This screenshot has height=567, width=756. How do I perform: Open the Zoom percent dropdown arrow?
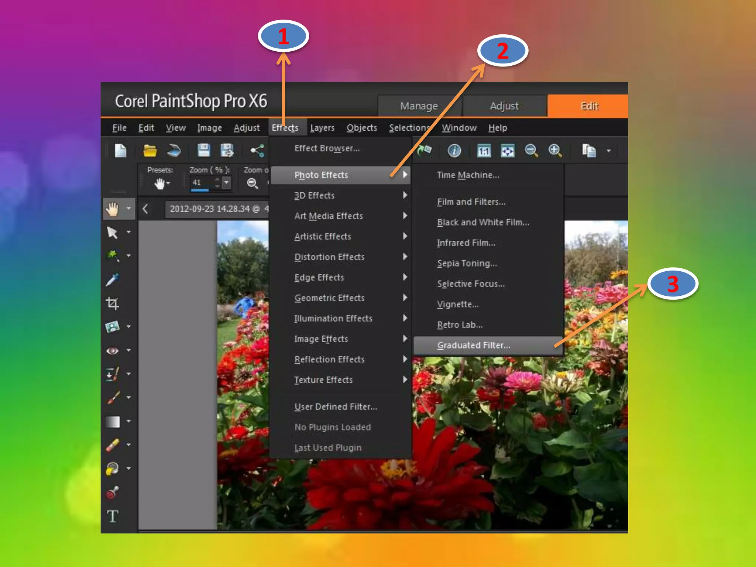[x=227, y=182]
